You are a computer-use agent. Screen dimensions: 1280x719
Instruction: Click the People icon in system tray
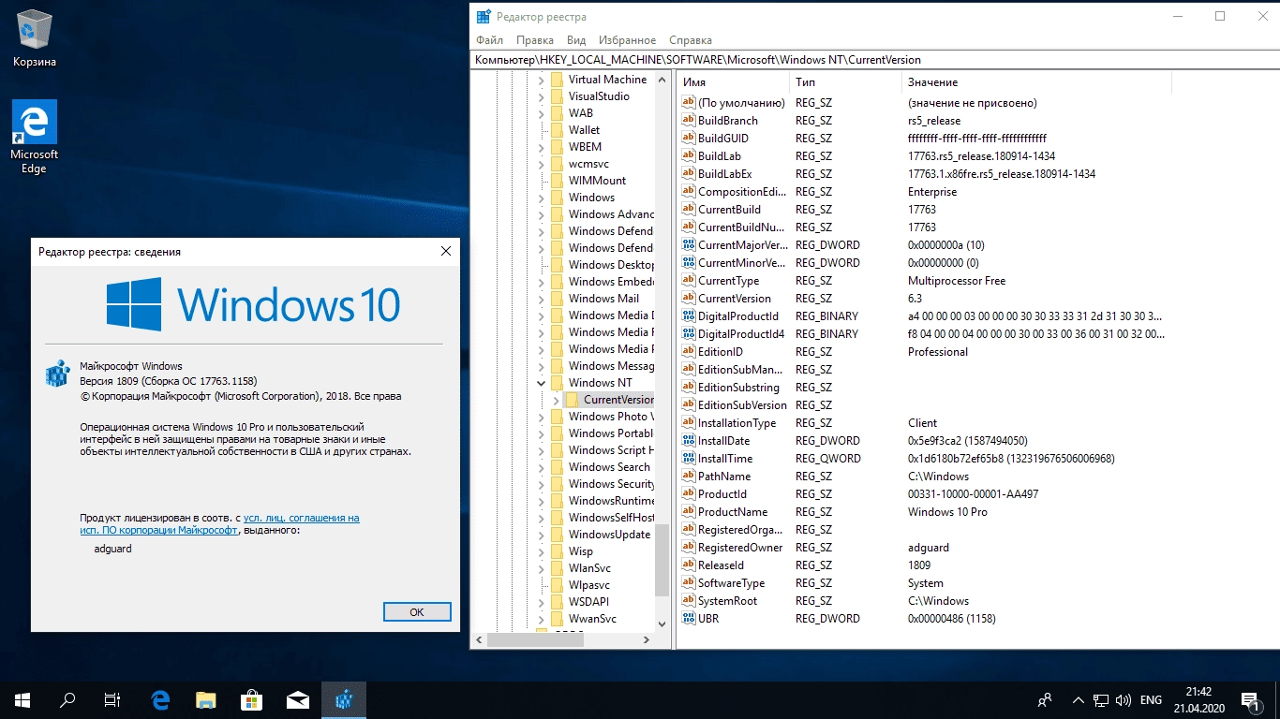pyautogui.click(x=1045, y=699)
